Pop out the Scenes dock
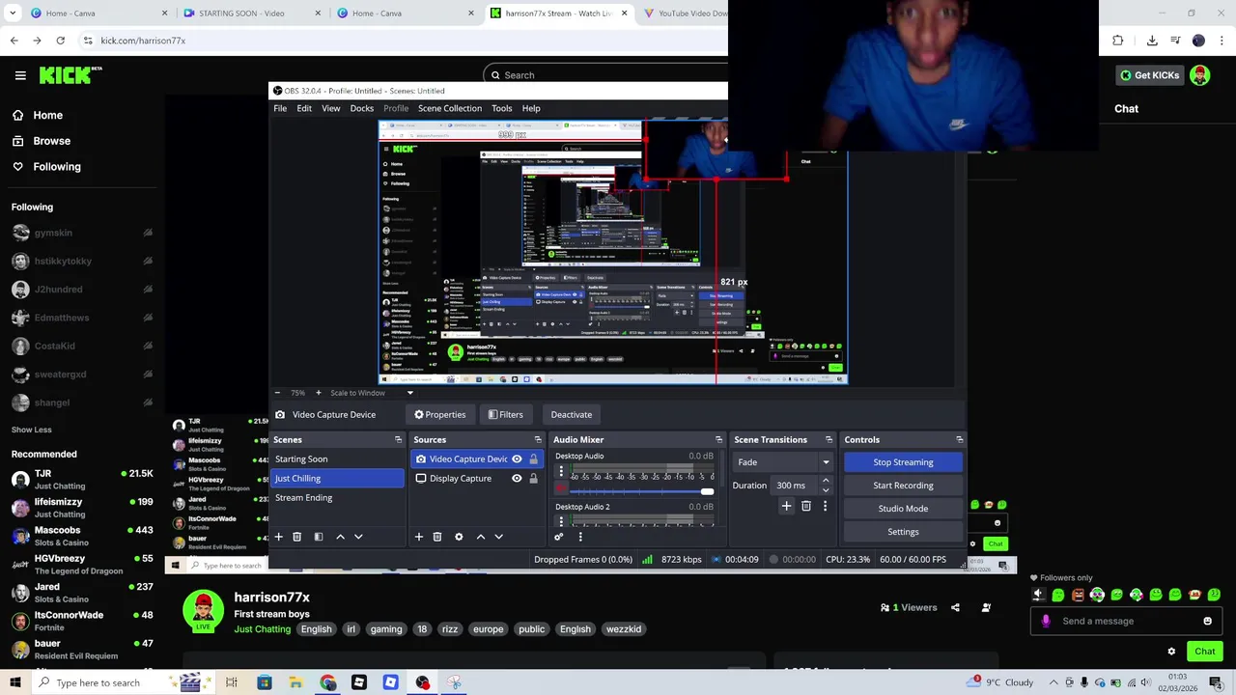This screenshot has height=695, width=1236. 398,439
